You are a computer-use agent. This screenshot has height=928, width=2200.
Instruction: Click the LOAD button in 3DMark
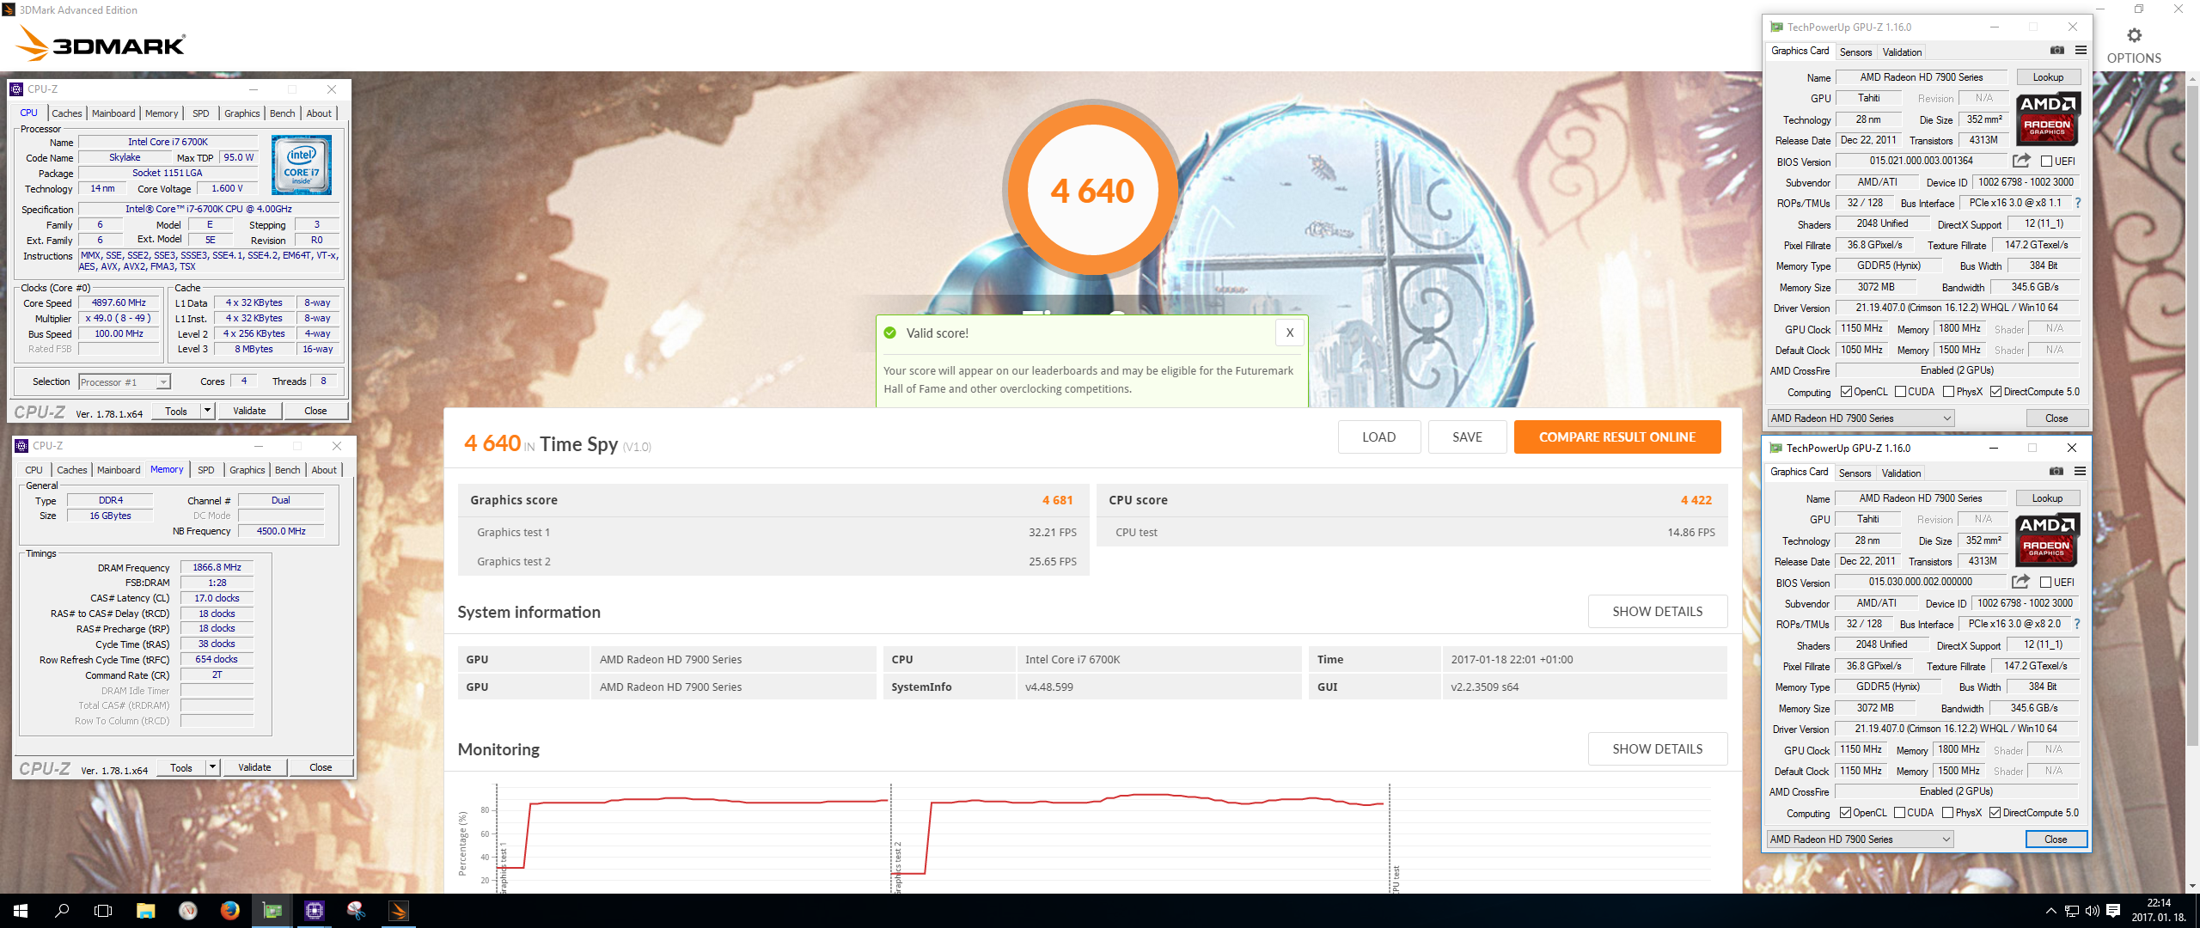[1378, 437]
